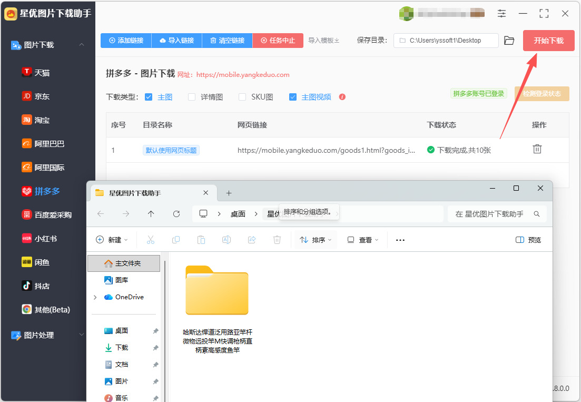The width and height of the screenshot is (581, 402).
Task: Refresh the file explorer view
Action: (x=176, y=214)
